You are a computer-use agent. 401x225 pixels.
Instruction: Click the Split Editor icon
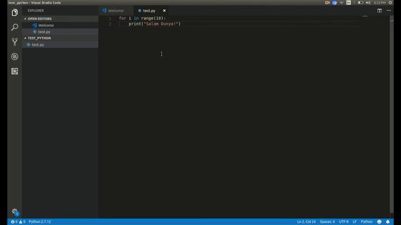[x=380, y=11]
